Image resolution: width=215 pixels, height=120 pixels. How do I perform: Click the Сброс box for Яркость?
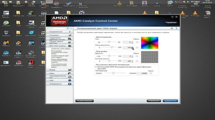(x=137, y=56)
